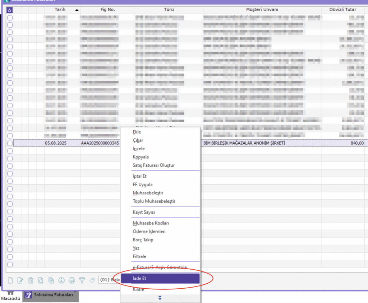Sort by the Tarih column header
Viewport: 368px width, 303px height.
pos(60,10)
